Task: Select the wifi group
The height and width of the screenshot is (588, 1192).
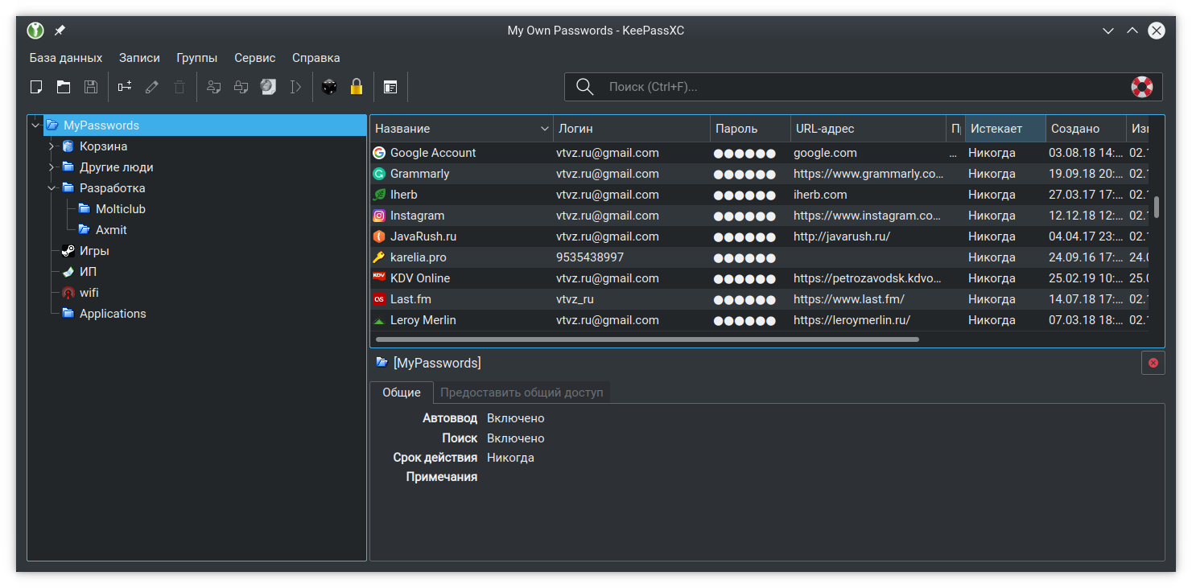Action: 89,293
